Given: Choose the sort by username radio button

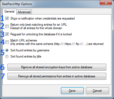Looking at the screenshot, I should click(7, 50).
